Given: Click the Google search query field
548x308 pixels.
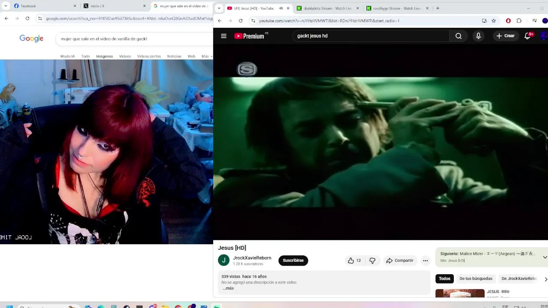Looking at the screenshot, I should pos(134,38).
